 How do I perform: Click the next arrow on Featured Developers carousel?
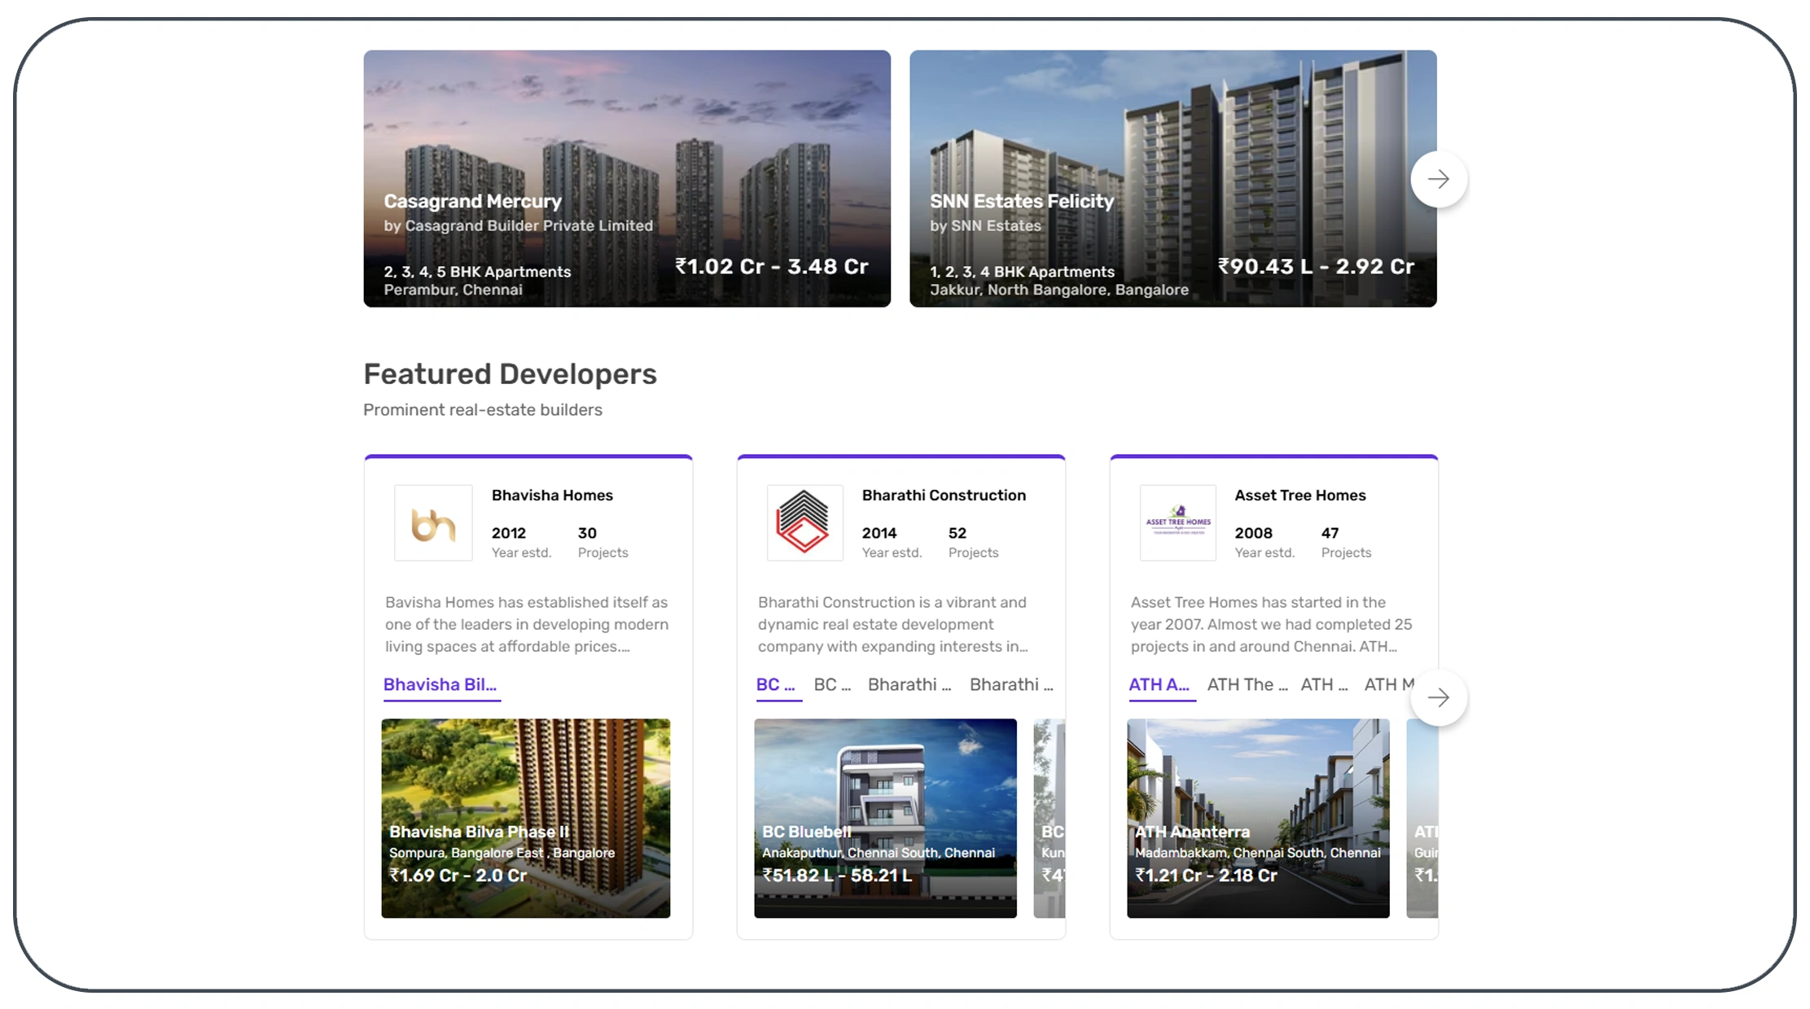[x=1438, y=697]
